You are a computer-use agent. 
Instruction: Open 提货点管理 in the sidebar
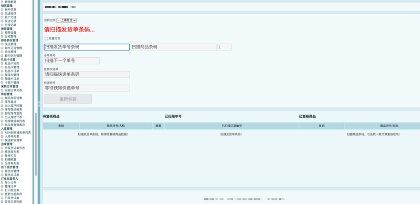(x=12, y=171)
